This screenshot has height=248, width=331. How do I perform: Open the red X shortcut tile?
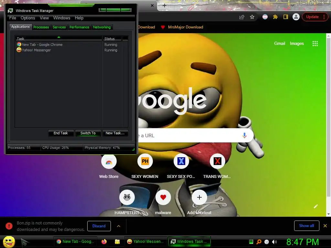pyautogui.click(x=217, y=161)
